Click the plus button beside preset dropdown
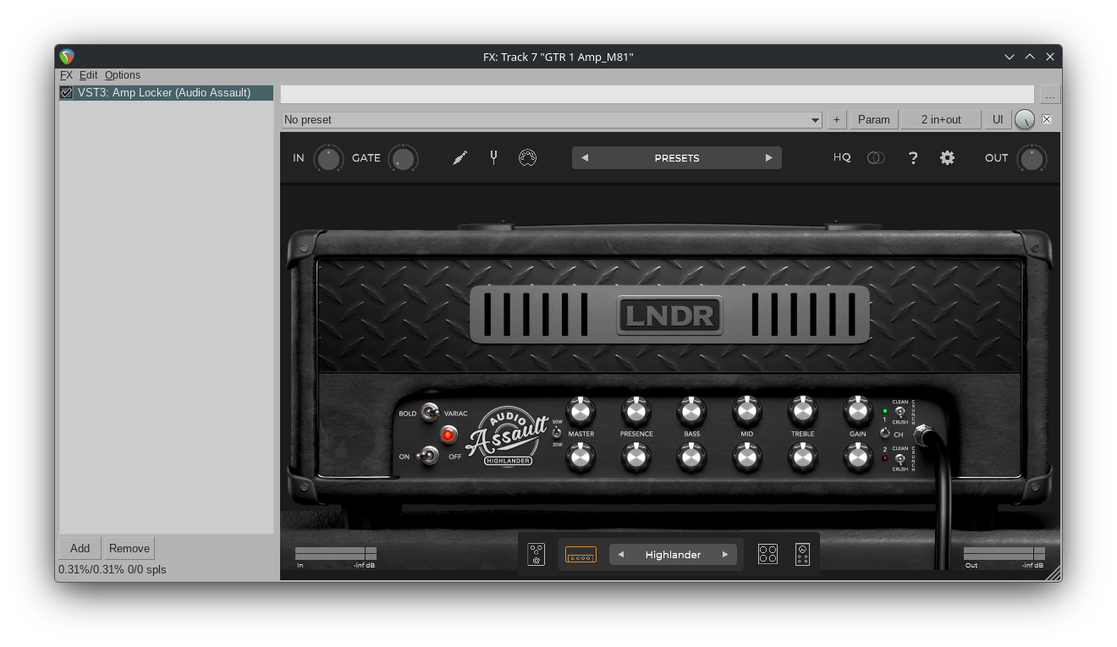The width and height of the screenshot is (1117, 647). coord(837,120)
